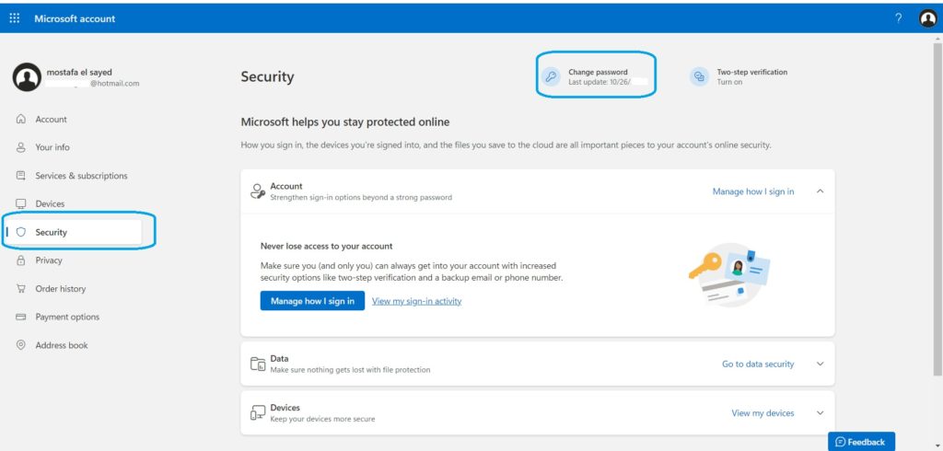The image size is (943, 451).
Task: Go to Services & subscriptions
Action: [81, 176]
